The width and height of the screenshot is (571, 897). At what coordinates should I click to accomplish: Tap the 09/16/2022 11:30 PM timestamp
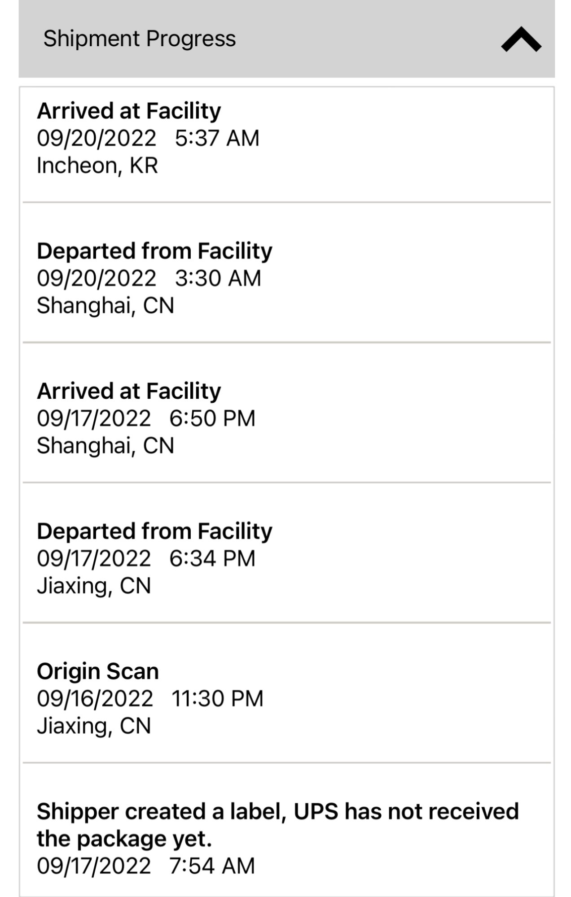pyautogui.click(x=150, y=699)
